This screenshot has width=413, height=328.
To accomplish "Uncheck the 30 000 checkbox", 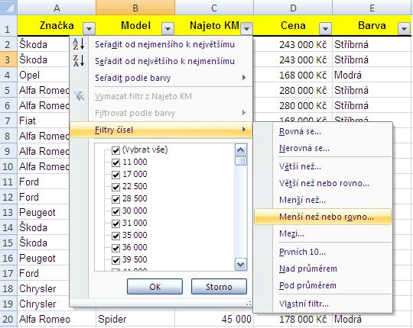I will coord(115,211).
